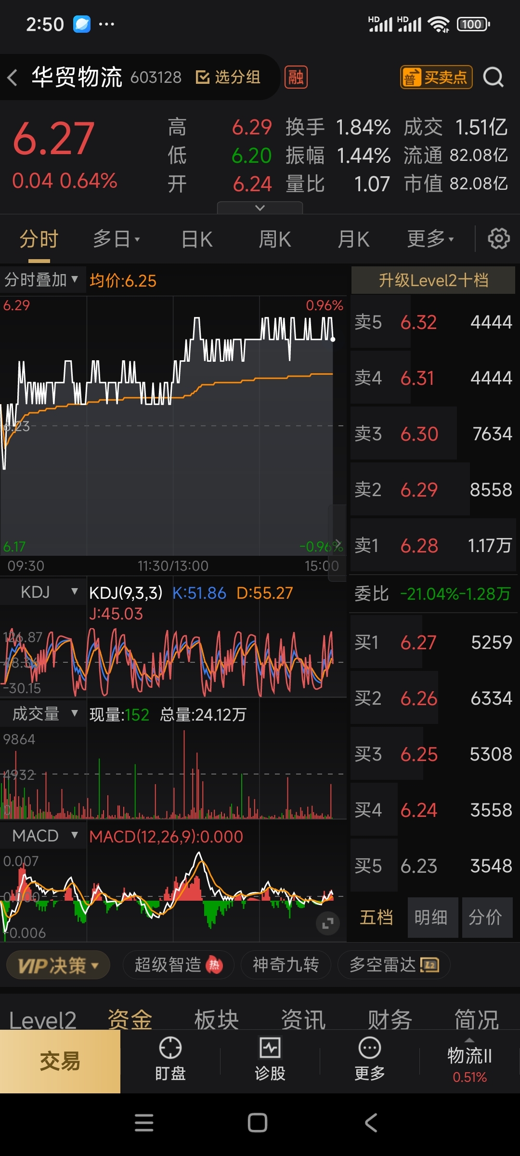Open the chart settings gear icon
This screenshot has height=1156, width=520.
point(499,238)
